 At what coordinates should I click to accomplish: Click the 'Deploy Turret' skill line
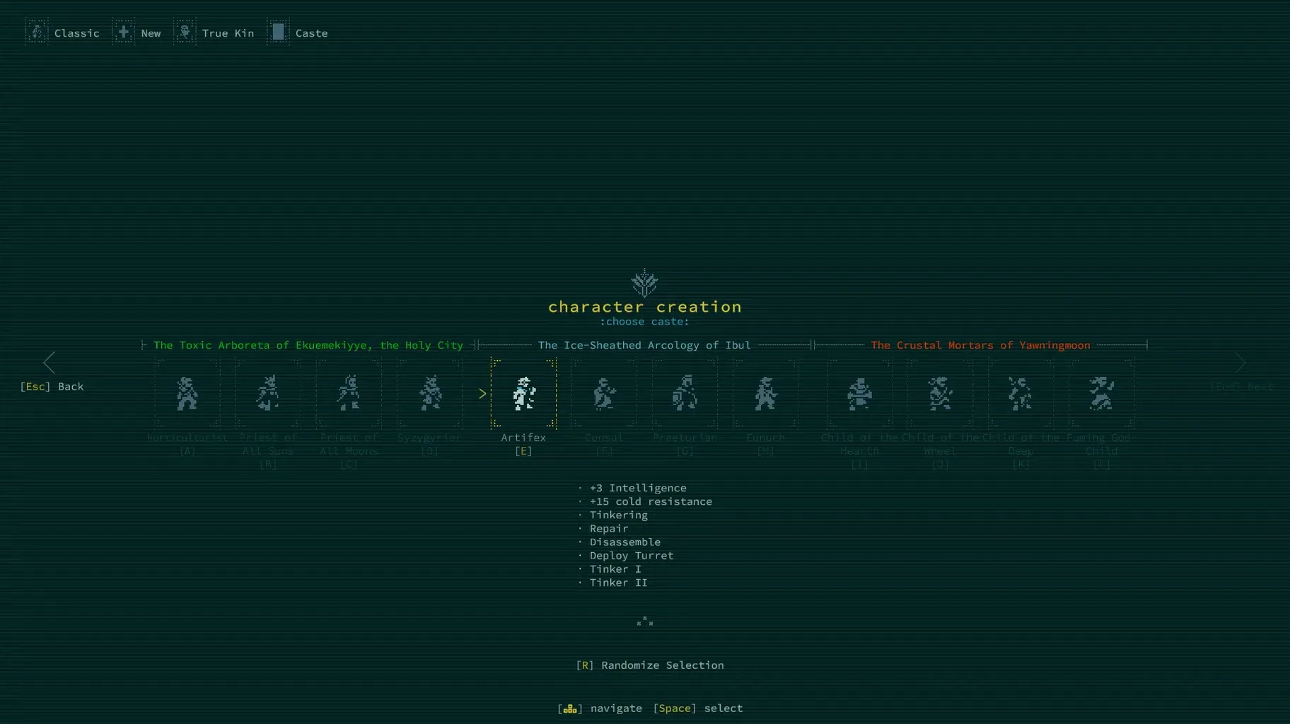click(632, 555)
